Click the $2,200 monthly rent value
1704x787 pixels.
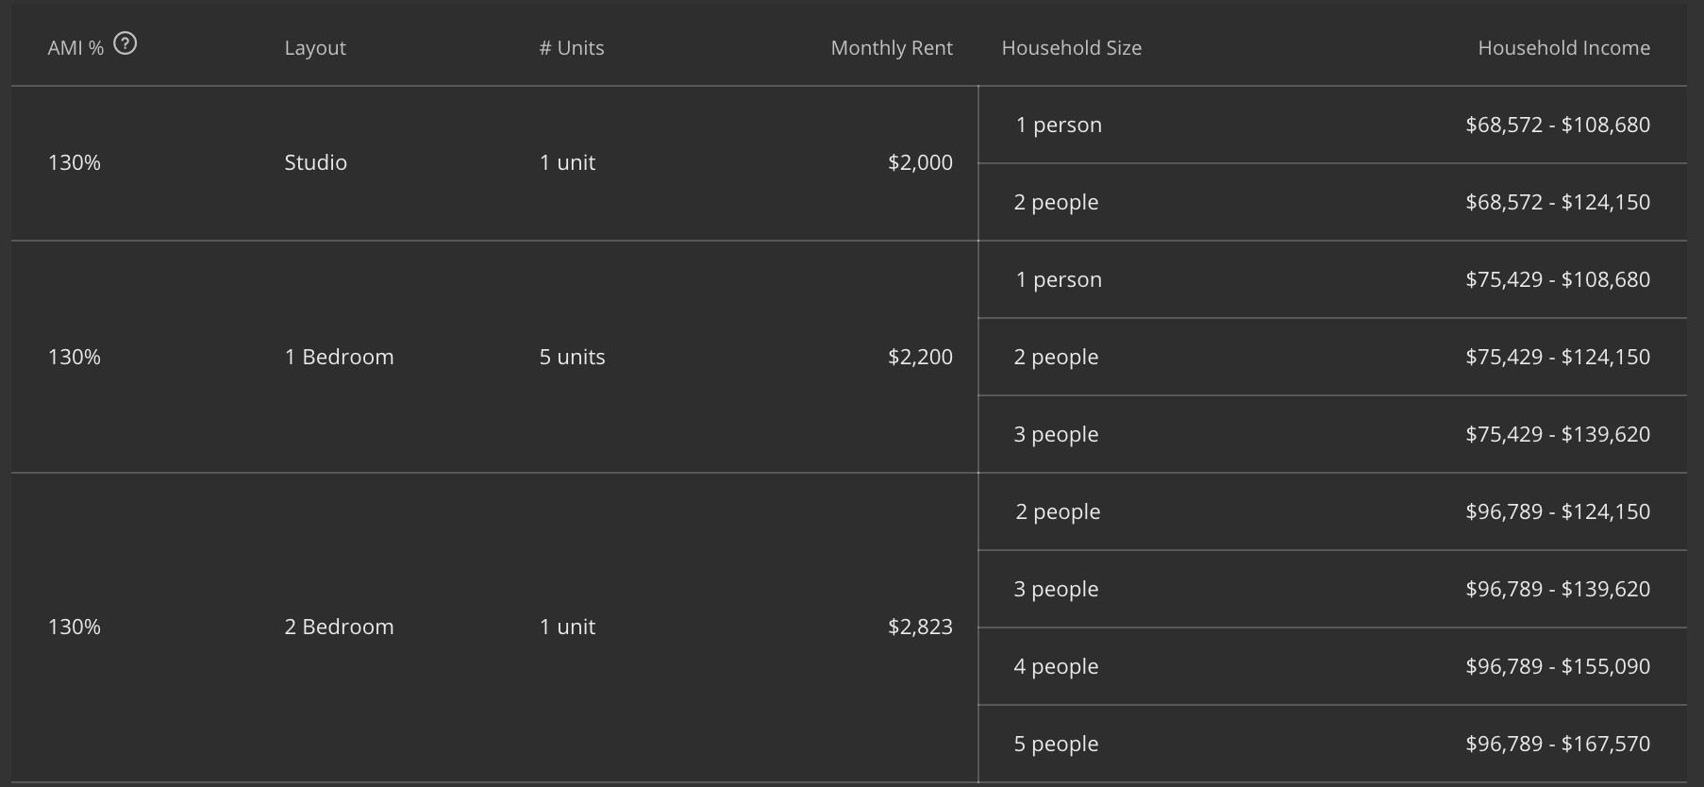(920, 357)
